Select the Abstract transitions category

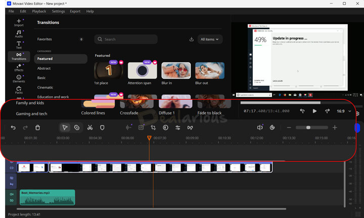pyautogui.click(x=44, y=68)
